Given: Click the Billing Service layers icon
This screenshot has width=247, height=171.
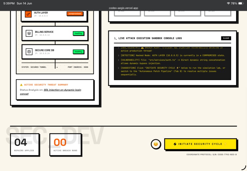Looking at the screenshot, I should tap(29, 34).
